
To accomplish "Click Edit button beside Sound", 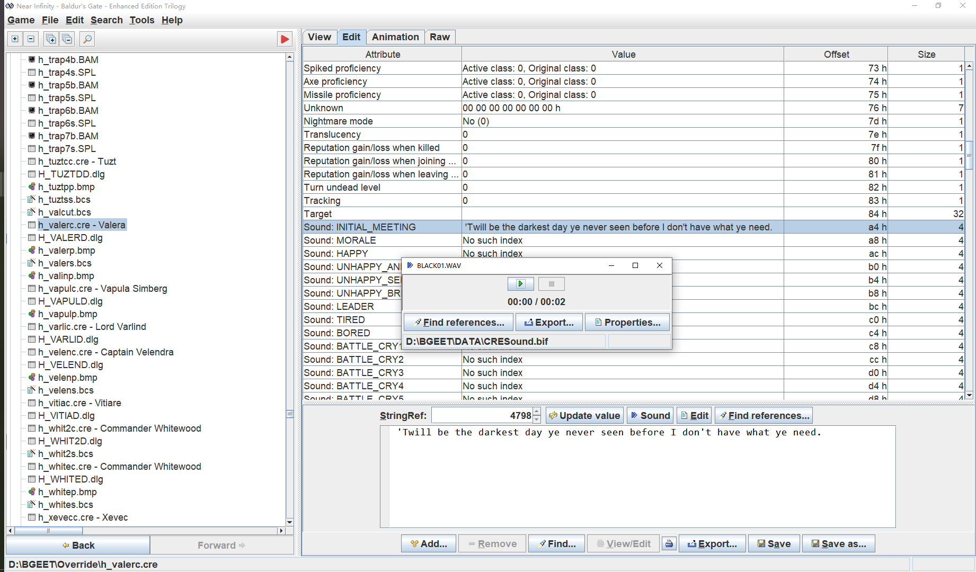I will (x=694, y=416).
